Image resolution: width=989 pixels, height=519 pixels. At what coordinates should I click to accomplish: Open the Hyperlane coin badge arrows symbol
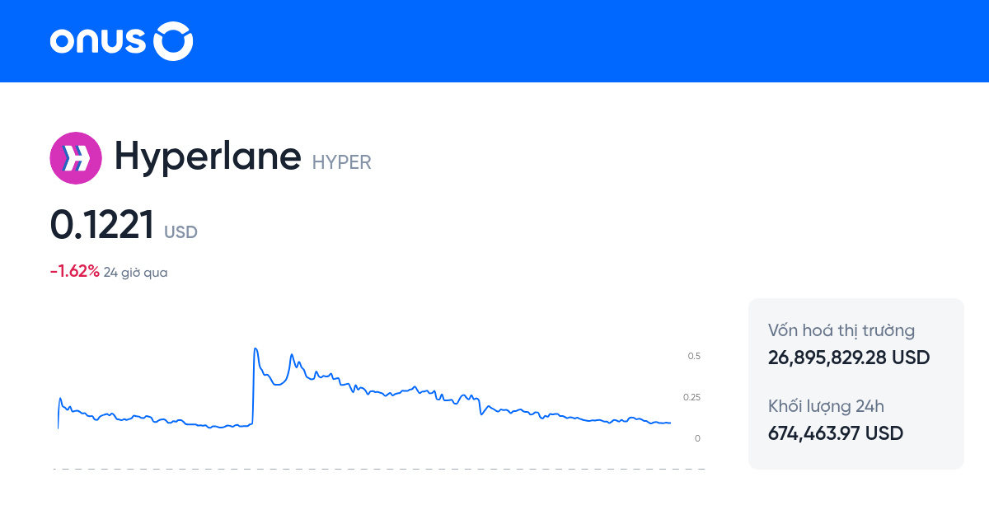[76, 157]
